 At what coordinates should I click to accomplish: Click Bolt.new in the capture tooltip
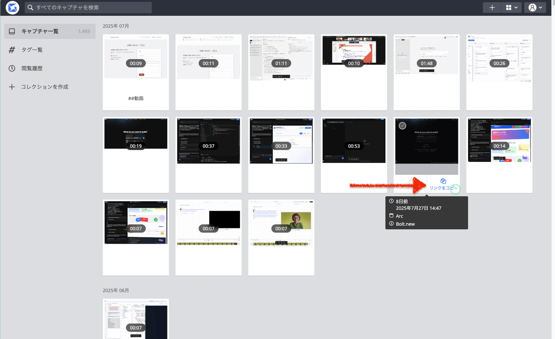[x=406, y=224]
